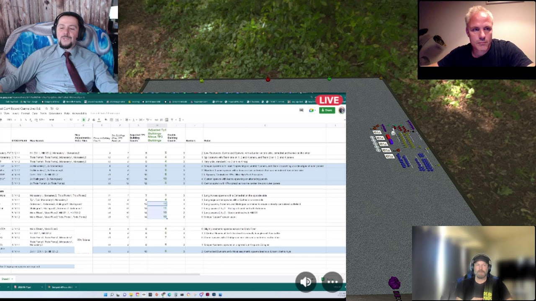Open Task View on the taskbar
The width and height of the screenshot is (536, 301).
tap(118, 294)
